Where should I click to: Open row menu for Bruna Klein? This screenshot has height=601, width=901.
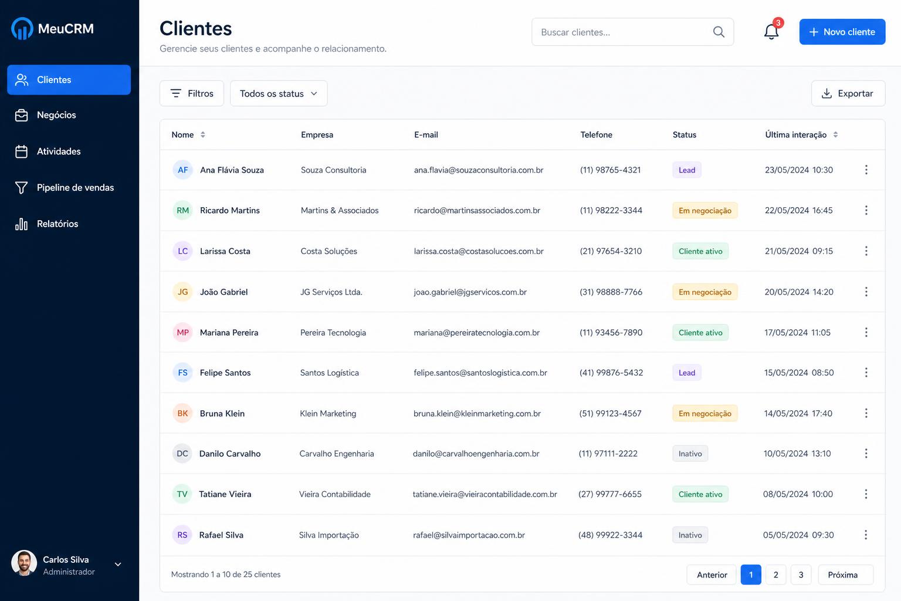(x=866, y=413)
